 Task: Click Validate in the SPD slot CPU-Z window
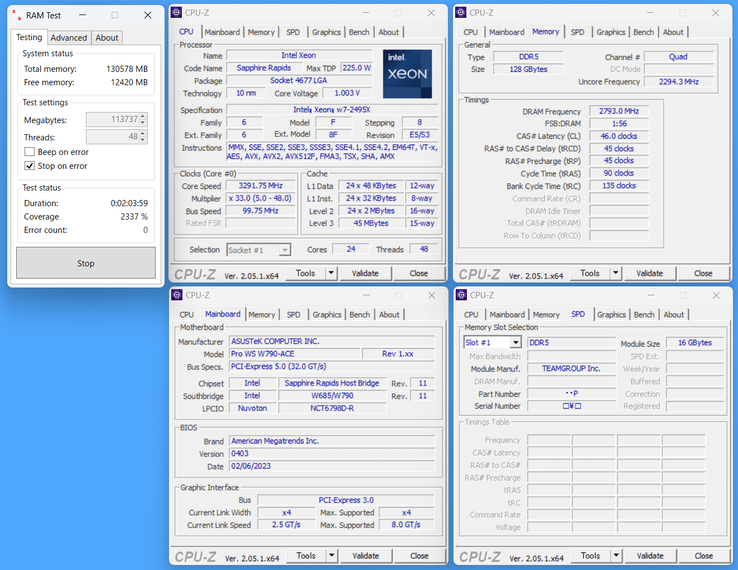click(x=650, y=556)
